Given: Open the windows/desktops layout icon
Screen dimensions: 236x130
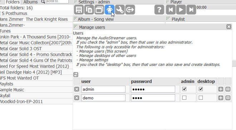Looking at the screenshot, I should [x=99, y=10].
